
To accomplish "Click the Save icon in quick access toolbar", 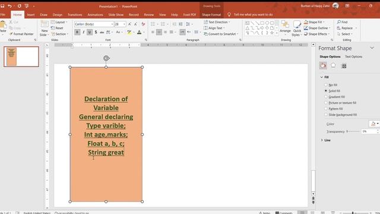I will tap(2, 6).
